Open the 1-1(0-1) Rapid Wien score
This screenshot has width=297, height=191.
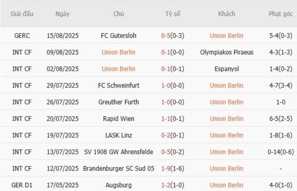tap(173, 119)
